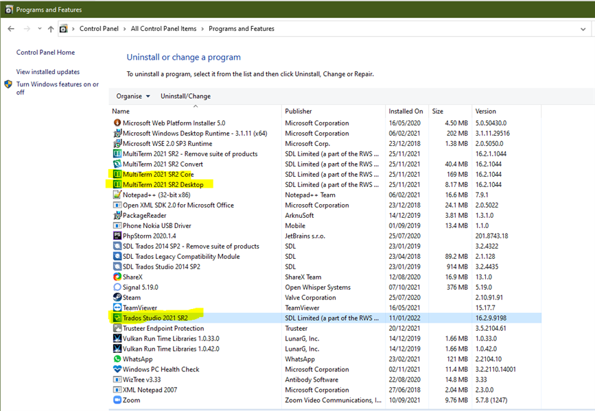This screenshot has height=411, width=595.
Task: Open the Control Panel Home link
Action: tap(45, 52)
